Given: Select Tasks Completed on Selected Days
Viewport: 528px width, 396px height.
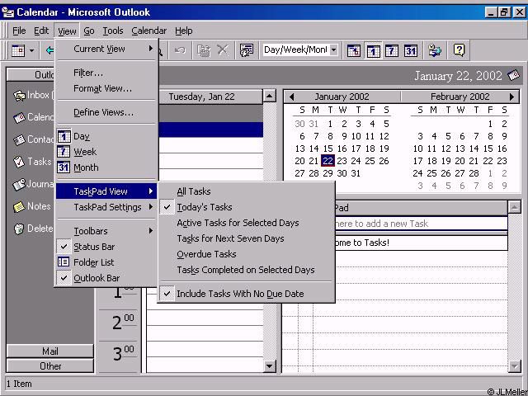Looking at the screenshot, I should 247,270.
